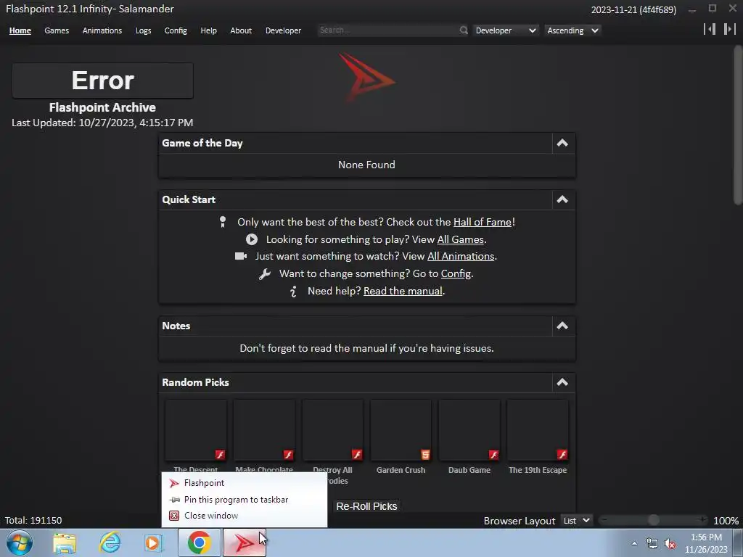Click in the Search input field
The width and height of the screenshot is (743, 557).
pos(388,30)
